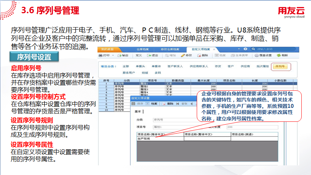
Task: Select the 批次属性 category
Action: [262, 66]
